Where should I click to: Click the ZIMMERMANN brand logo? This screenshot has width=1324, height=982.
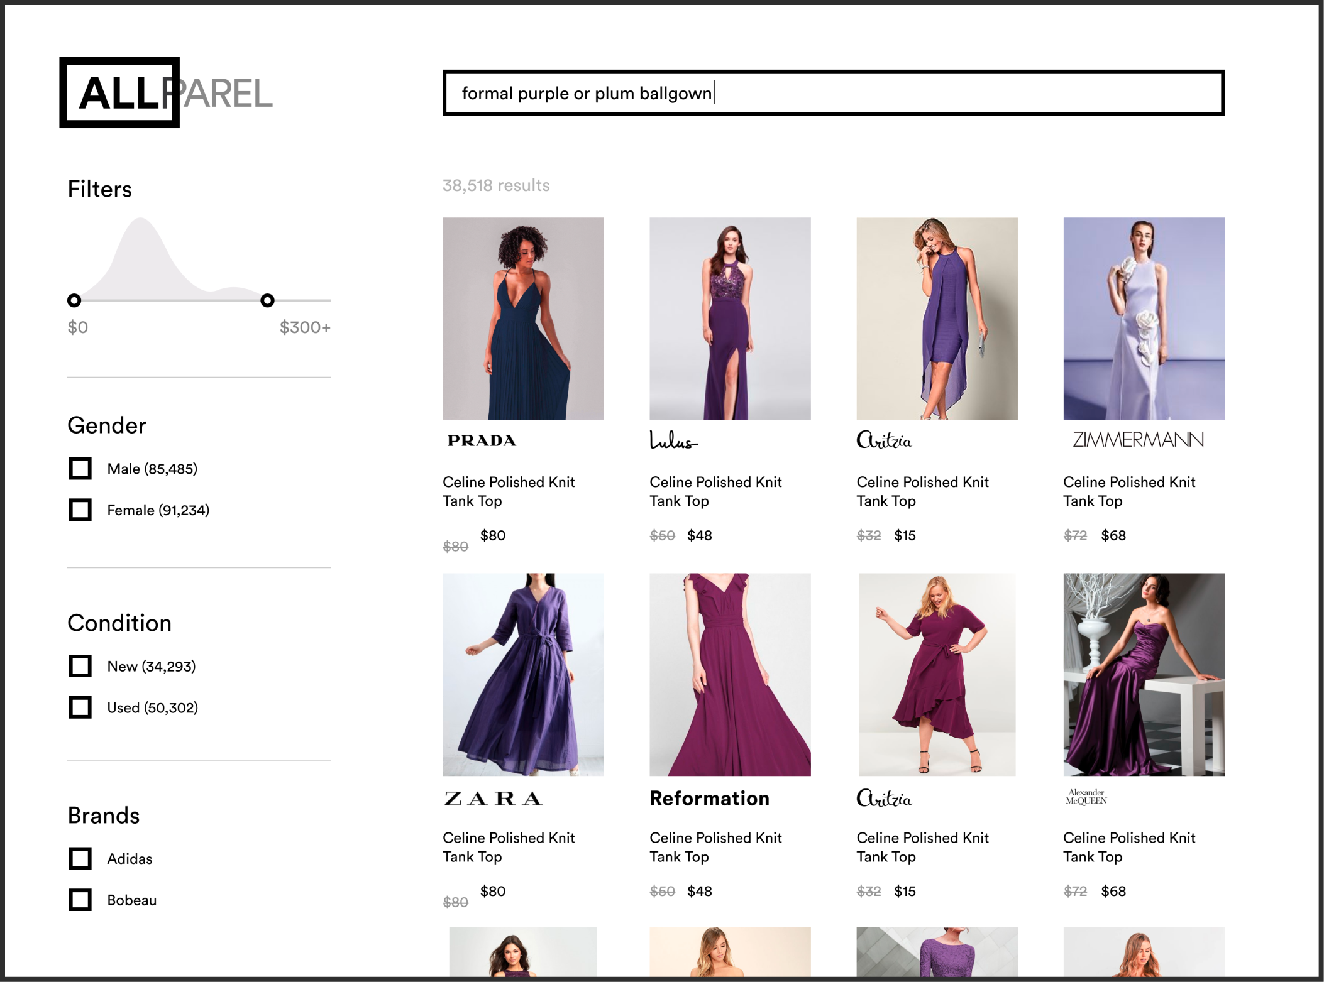click(1138, 440)
